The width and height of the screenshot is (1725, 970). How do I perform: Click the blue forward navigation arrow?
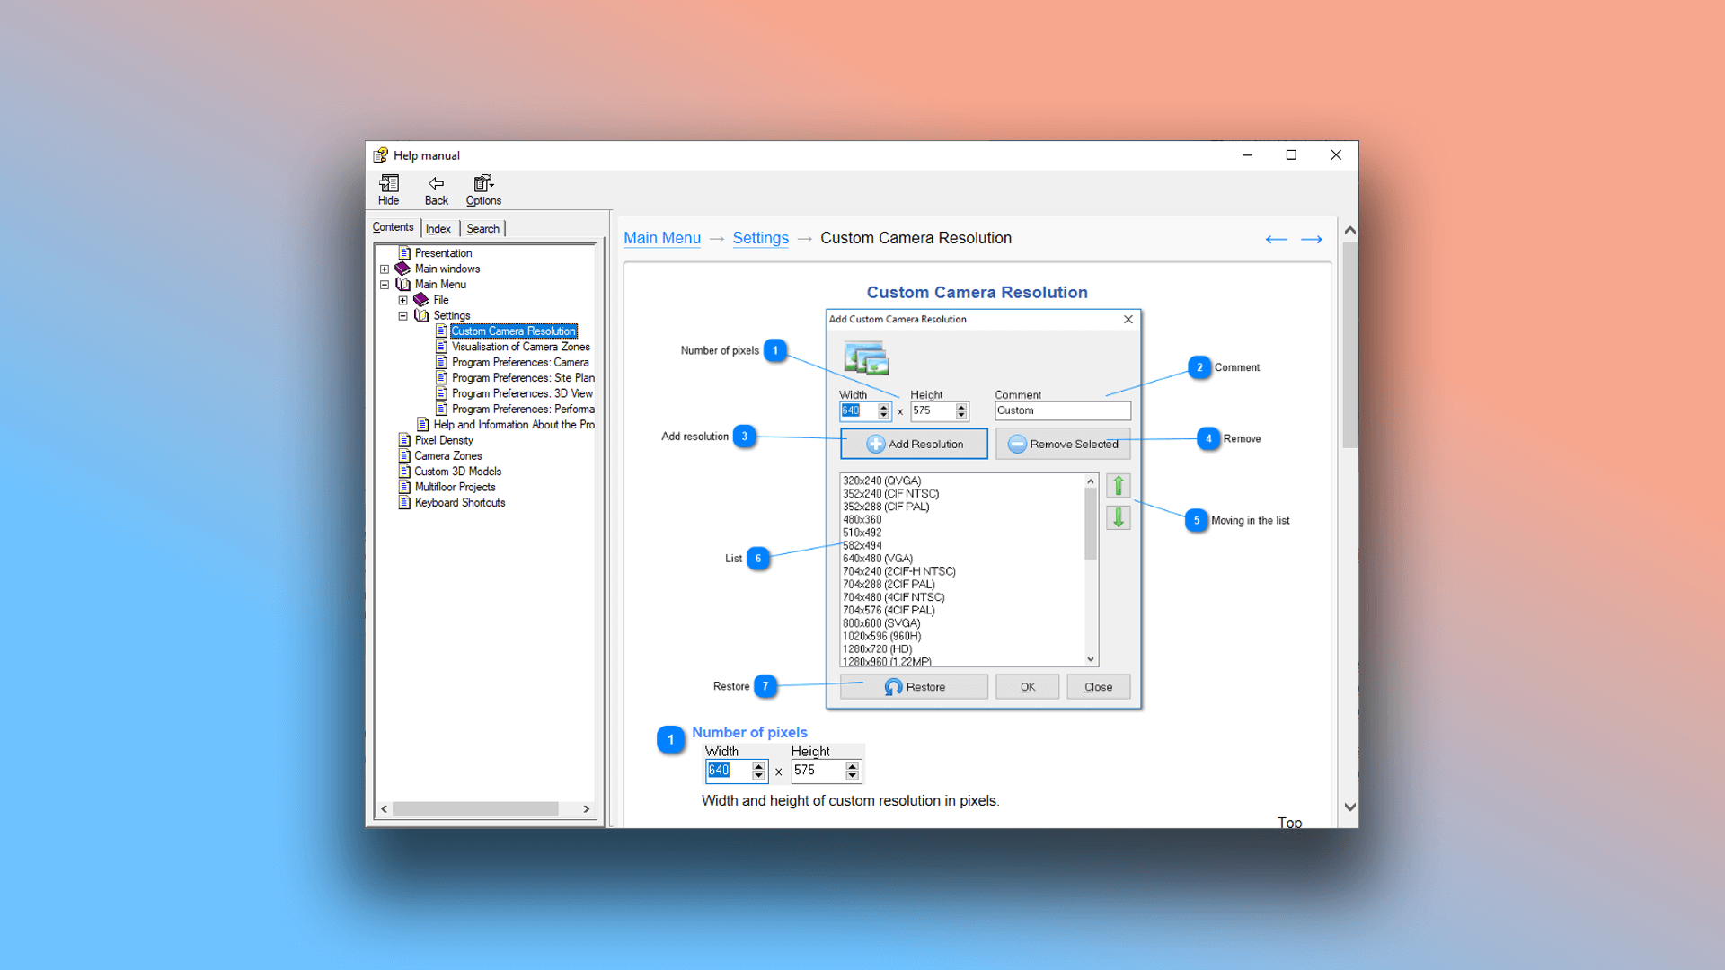1311,238
